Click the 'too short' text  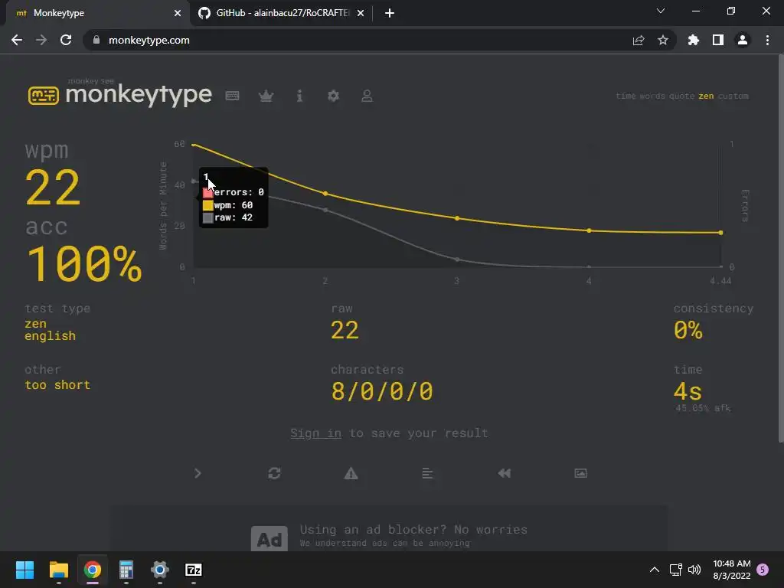(x=57, y=385)
